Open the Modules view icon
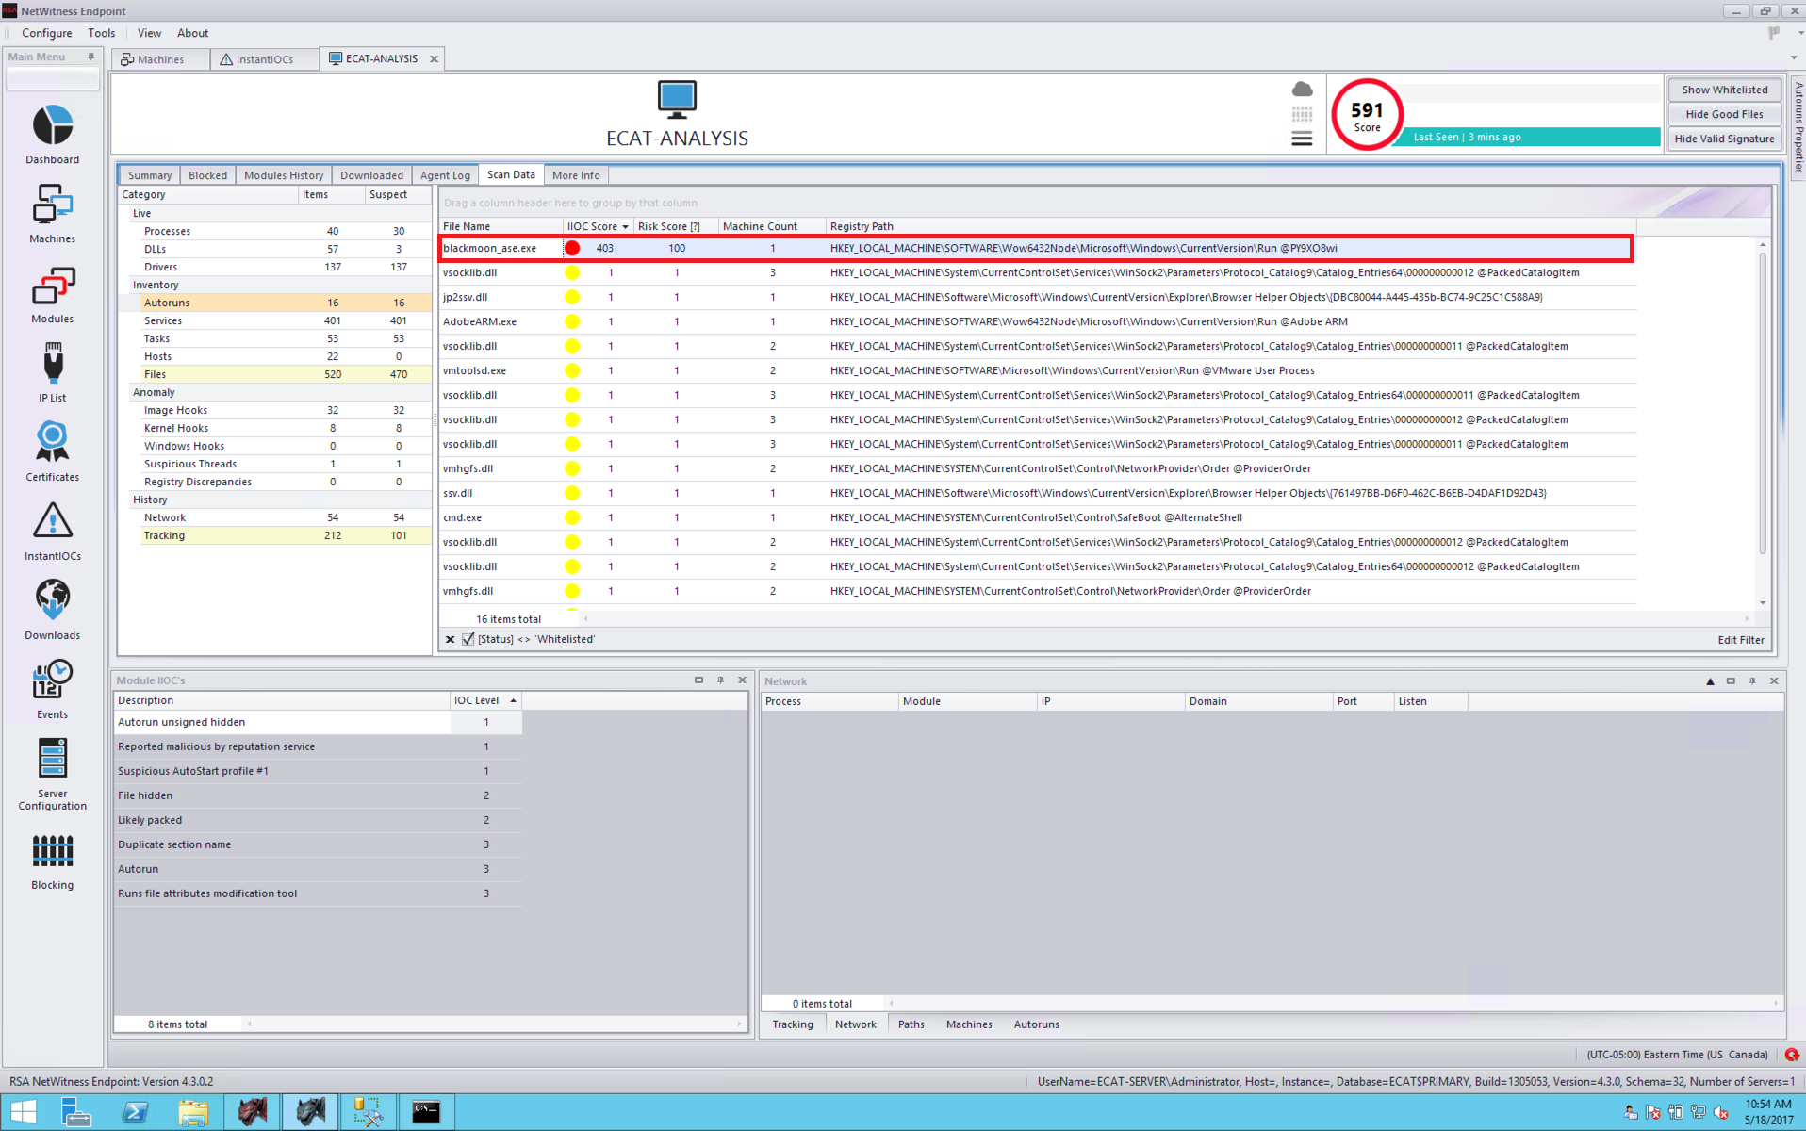The image size is (1806, 1131). [x=53, y=287]
